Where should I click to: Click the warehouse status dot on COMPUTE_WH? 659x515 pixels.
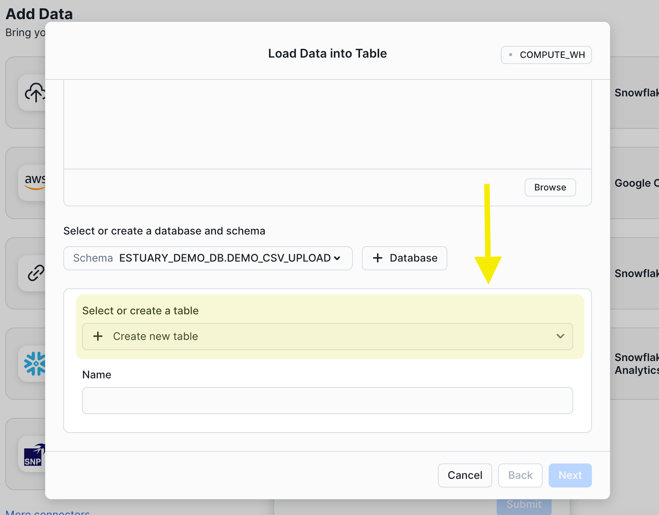click(511, 54)
